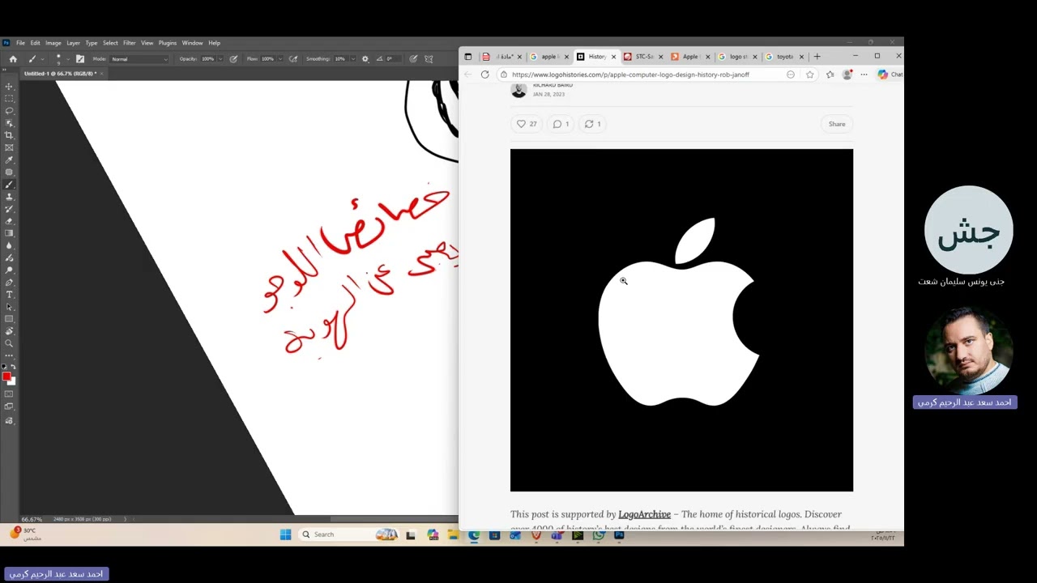Enable airbrush-style build-up effect
This screenshot has width=1037, height=583.
tap(293, 58)
